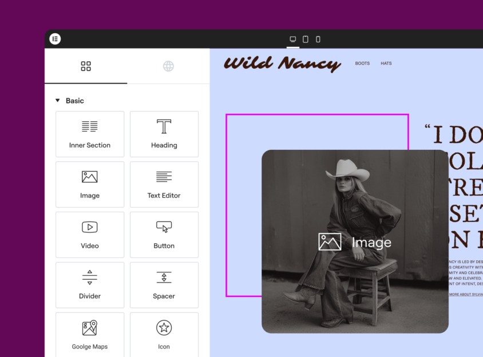Open the BOOTS navigation link

pyautogui.click(x=362, y=64)
